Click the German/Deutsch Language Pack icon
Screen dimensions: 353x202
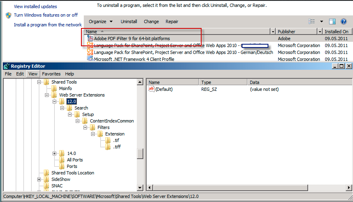(90, 52)
